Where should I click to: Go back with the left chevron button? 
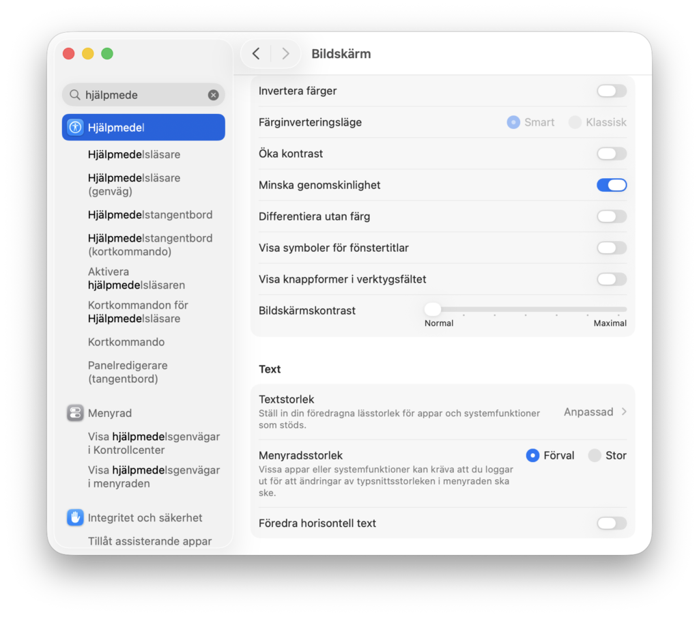tap(256, 54)
